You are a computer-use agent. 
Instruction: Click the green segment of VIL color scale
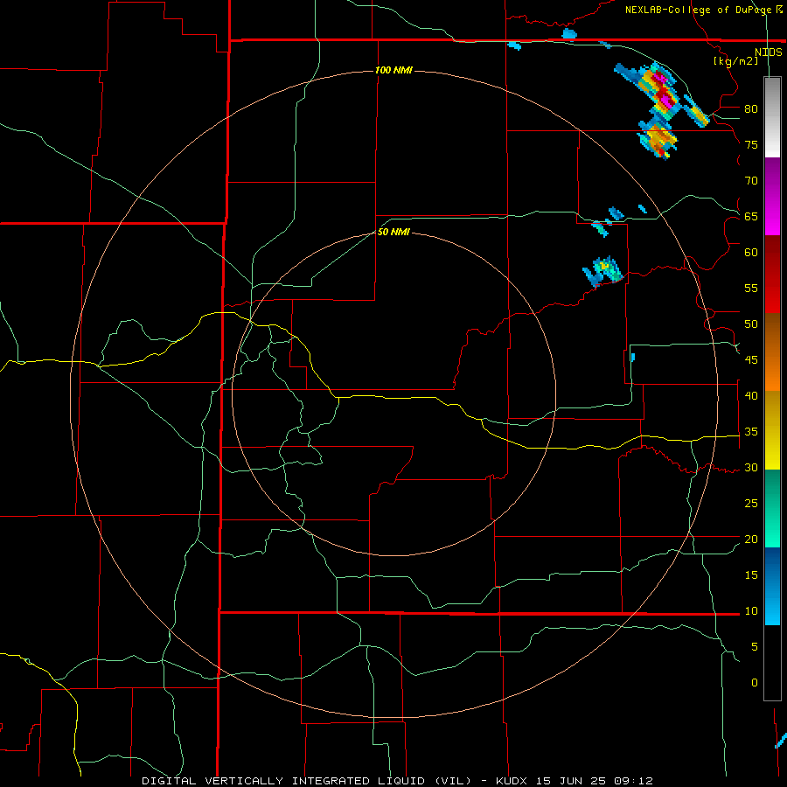point(772,508)
